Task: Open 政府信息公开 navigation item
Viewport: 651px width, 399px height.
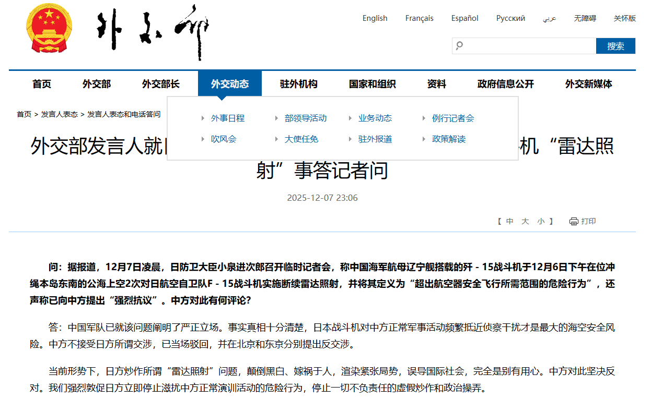Action: coord(505,84)
